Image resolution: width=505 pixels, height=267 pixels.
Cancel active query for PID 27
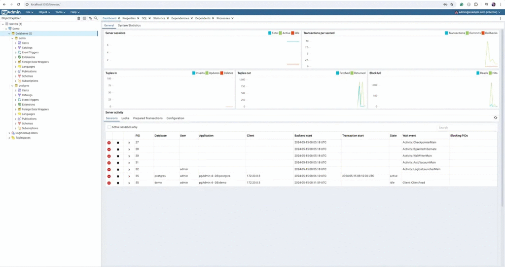click(x=118, y=143)
